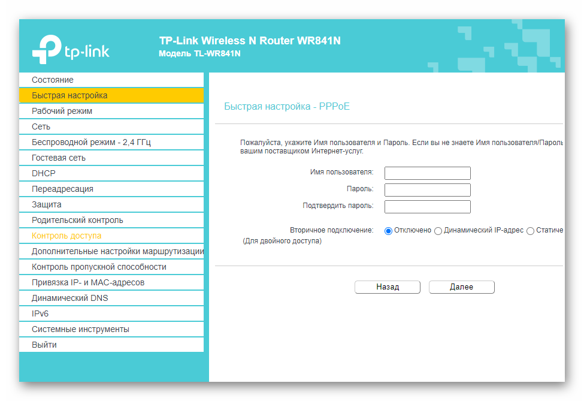
Task: Choose Динамический IP-адрес secondary connection
Action: click(438, 231)
